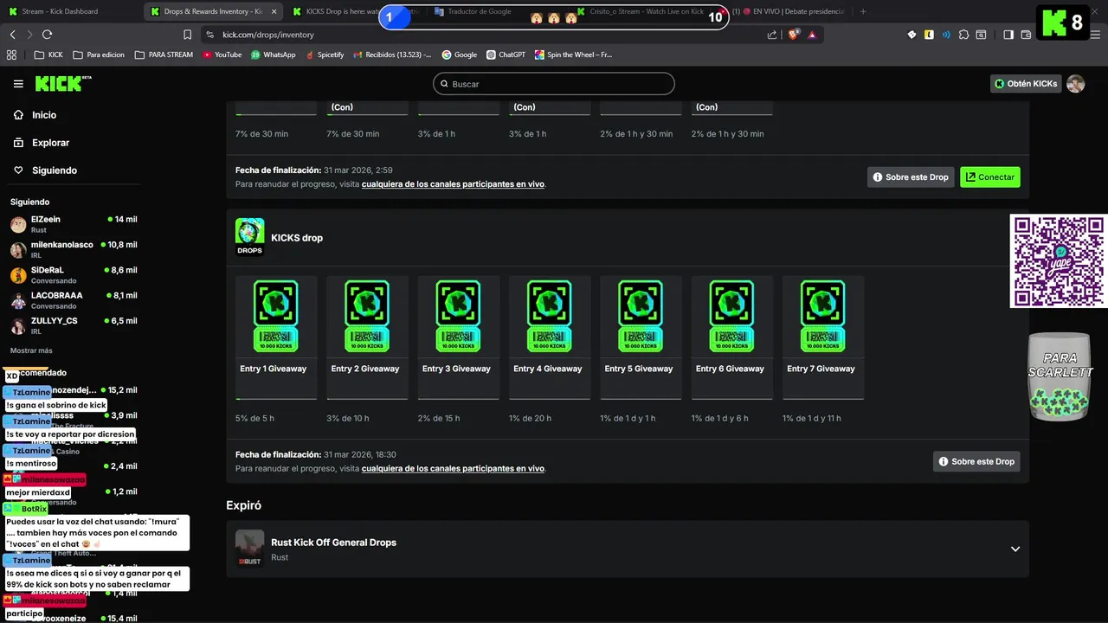The width and height of the screenshot is (1108, 623).
Task: Open ZULLYY_CS channel in sidebar
Action: click(74, 325)
